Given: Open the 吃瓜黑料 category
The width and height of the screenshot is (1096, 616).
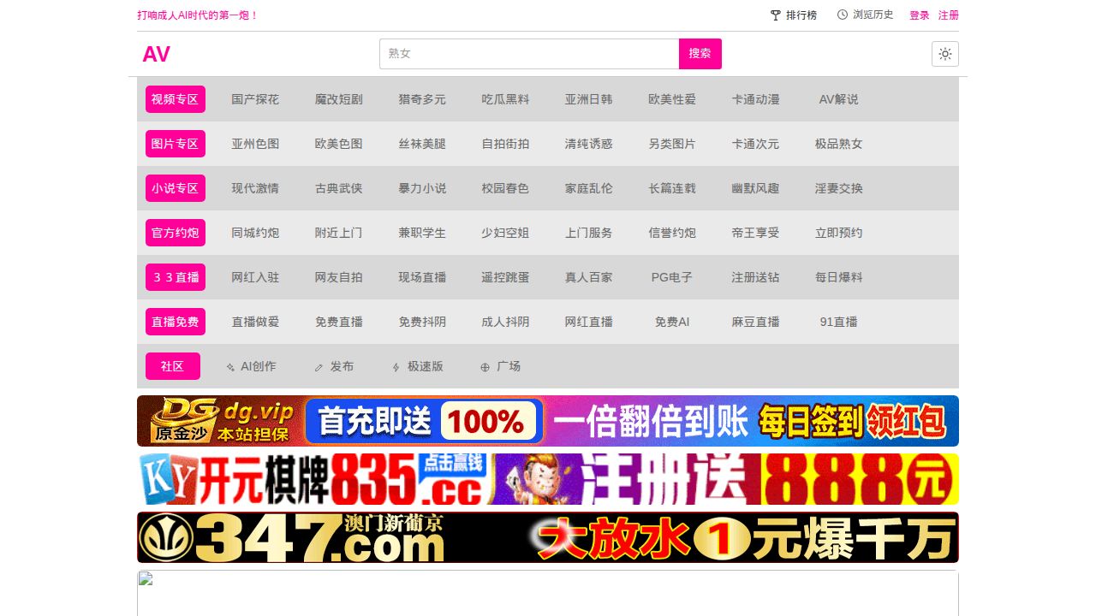Looking at the screenshot, I should click(x=506, y=99).
